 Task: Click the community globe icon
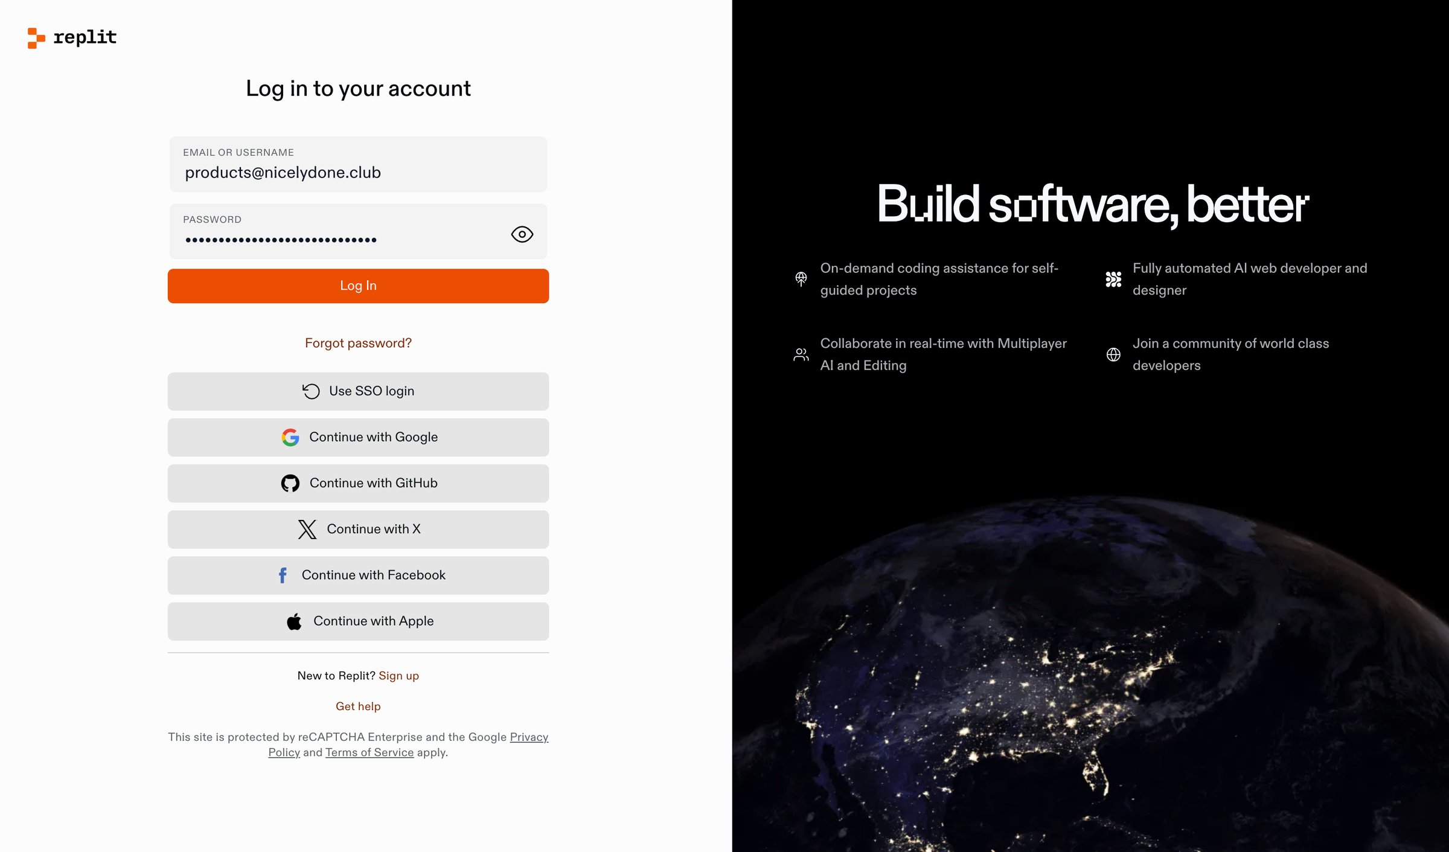point(1113,354)
